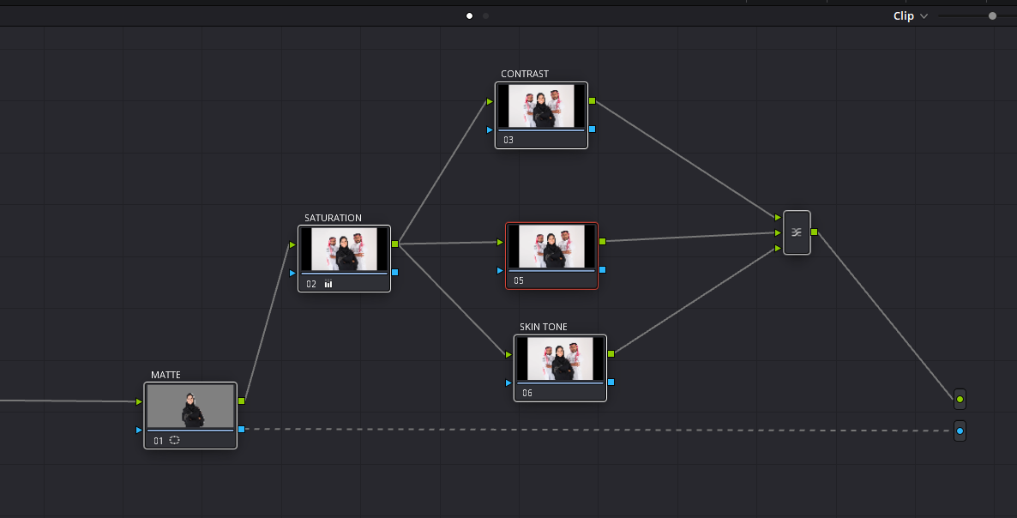Click the green RGB output of node tree
Viewport: 1017px width, 518px height.
click(x=960, y=399)
